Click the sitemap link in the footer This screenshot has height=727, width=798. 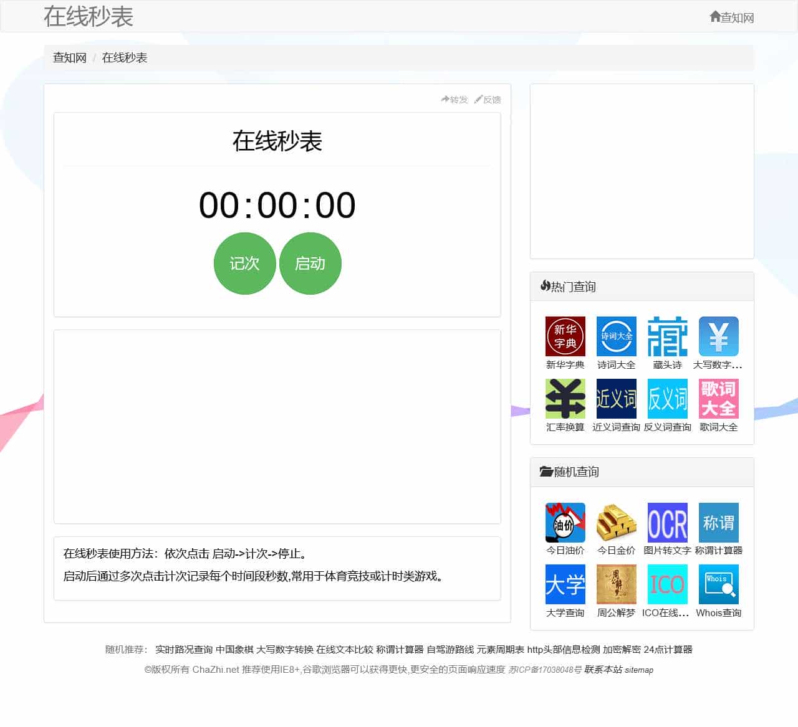point(640,670)
